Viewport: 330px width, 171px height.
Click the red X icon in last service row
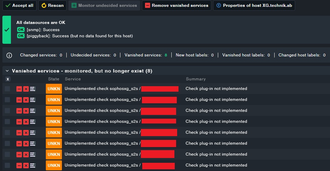[26, 166]
